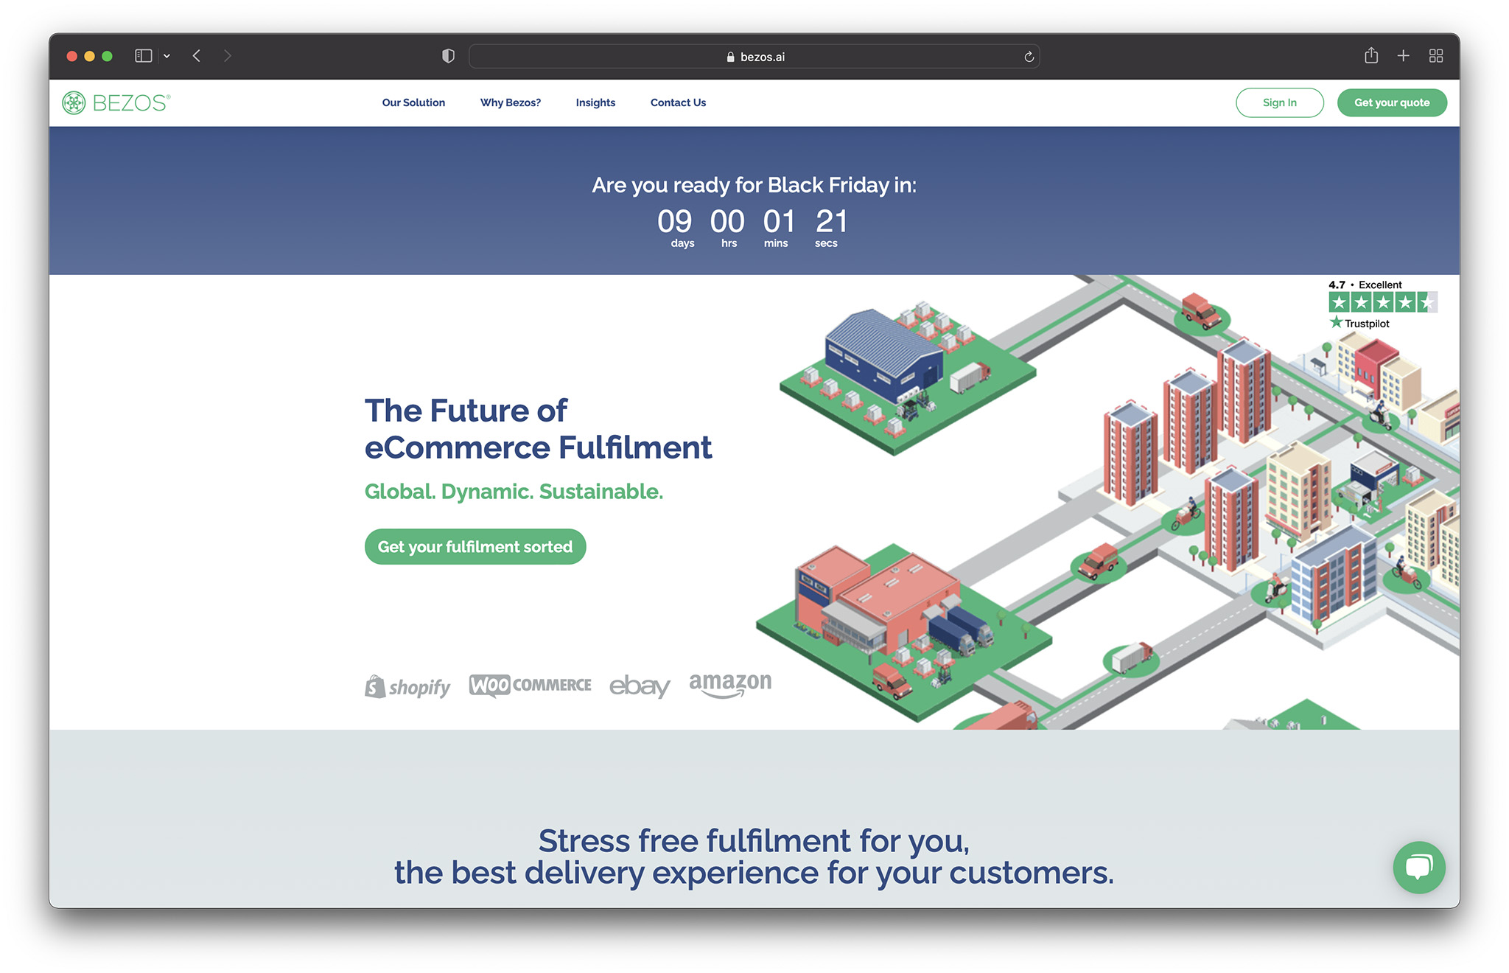The height and width of the screenshot is (973, 1509).
Task: Open a new browser tab
Action: click(1403, 55)
